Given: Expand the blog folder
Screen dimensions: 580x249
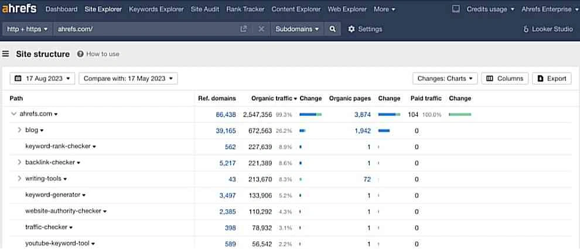Looking at the screenshot, I should (19, 130).
